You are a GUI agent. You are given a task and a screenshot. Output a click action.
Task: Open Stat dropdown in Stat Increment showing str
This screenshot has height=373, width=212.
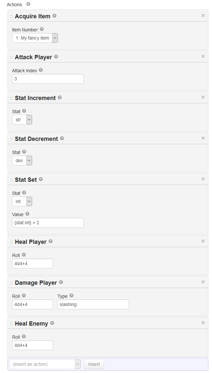pos(22,120)
